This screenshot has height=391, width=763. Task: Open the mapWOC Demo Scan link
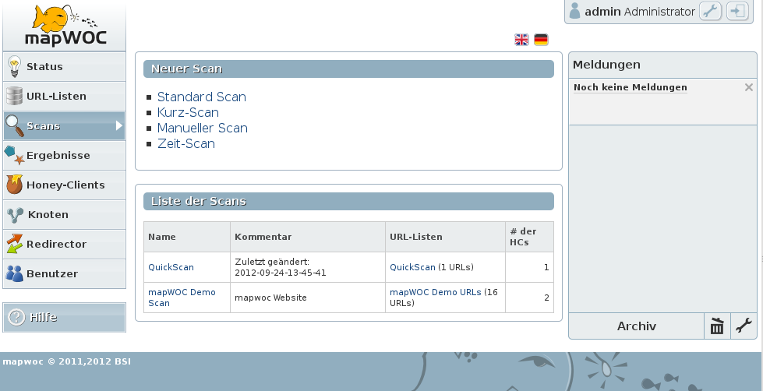182,298
